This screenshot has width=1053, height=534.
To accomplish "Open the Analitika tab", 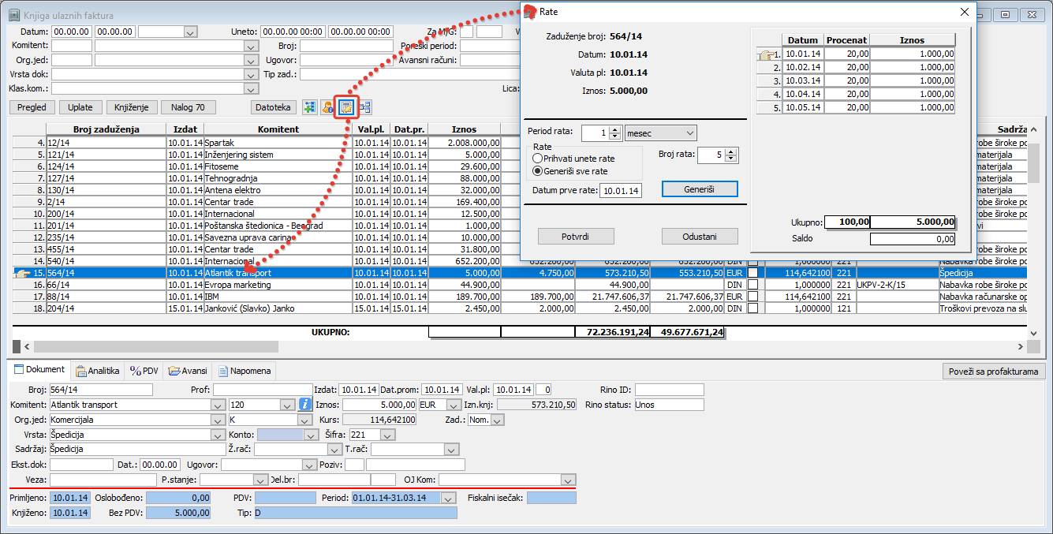I will coord(97,371).
